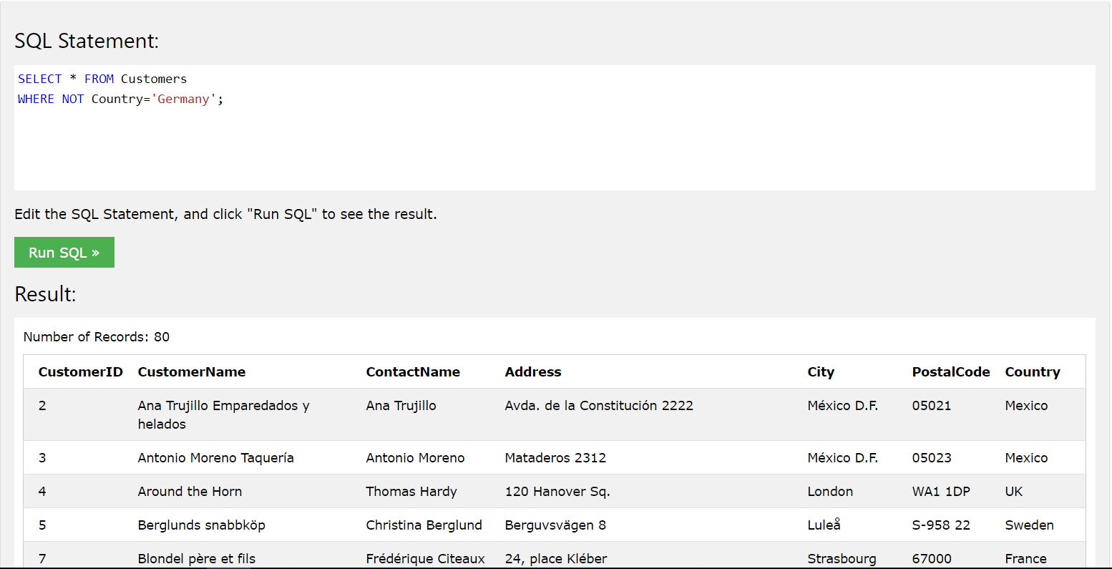Click the Address column header
This screenshot has height=569, width=1112.
click(533, 371)
